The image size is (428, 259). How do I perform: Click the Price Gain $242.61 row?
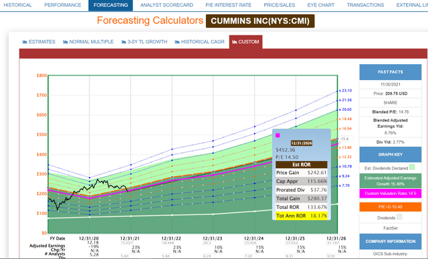[x=302, y=173]
